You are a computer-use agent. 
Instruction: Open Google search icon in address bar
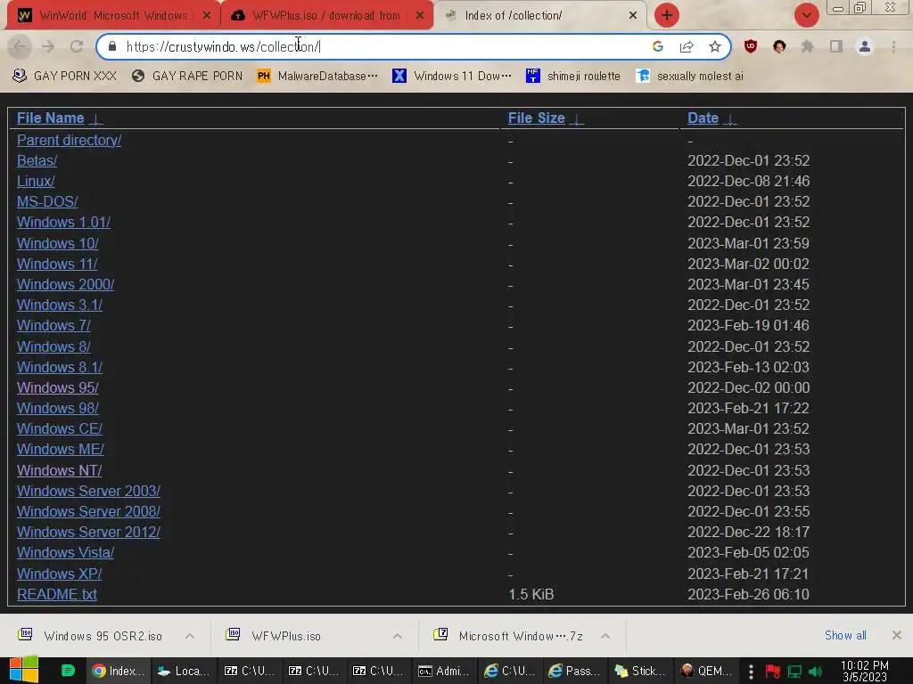(658, 46)
